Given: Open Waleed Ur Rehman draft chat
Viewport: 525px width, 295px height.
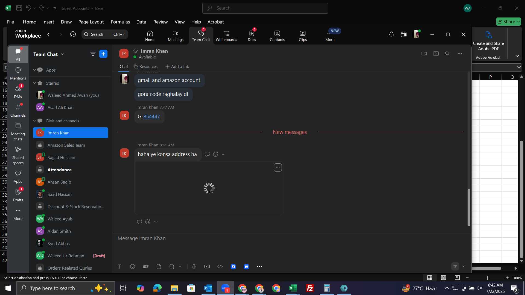Looking at the screenshot, I should 71,256.
